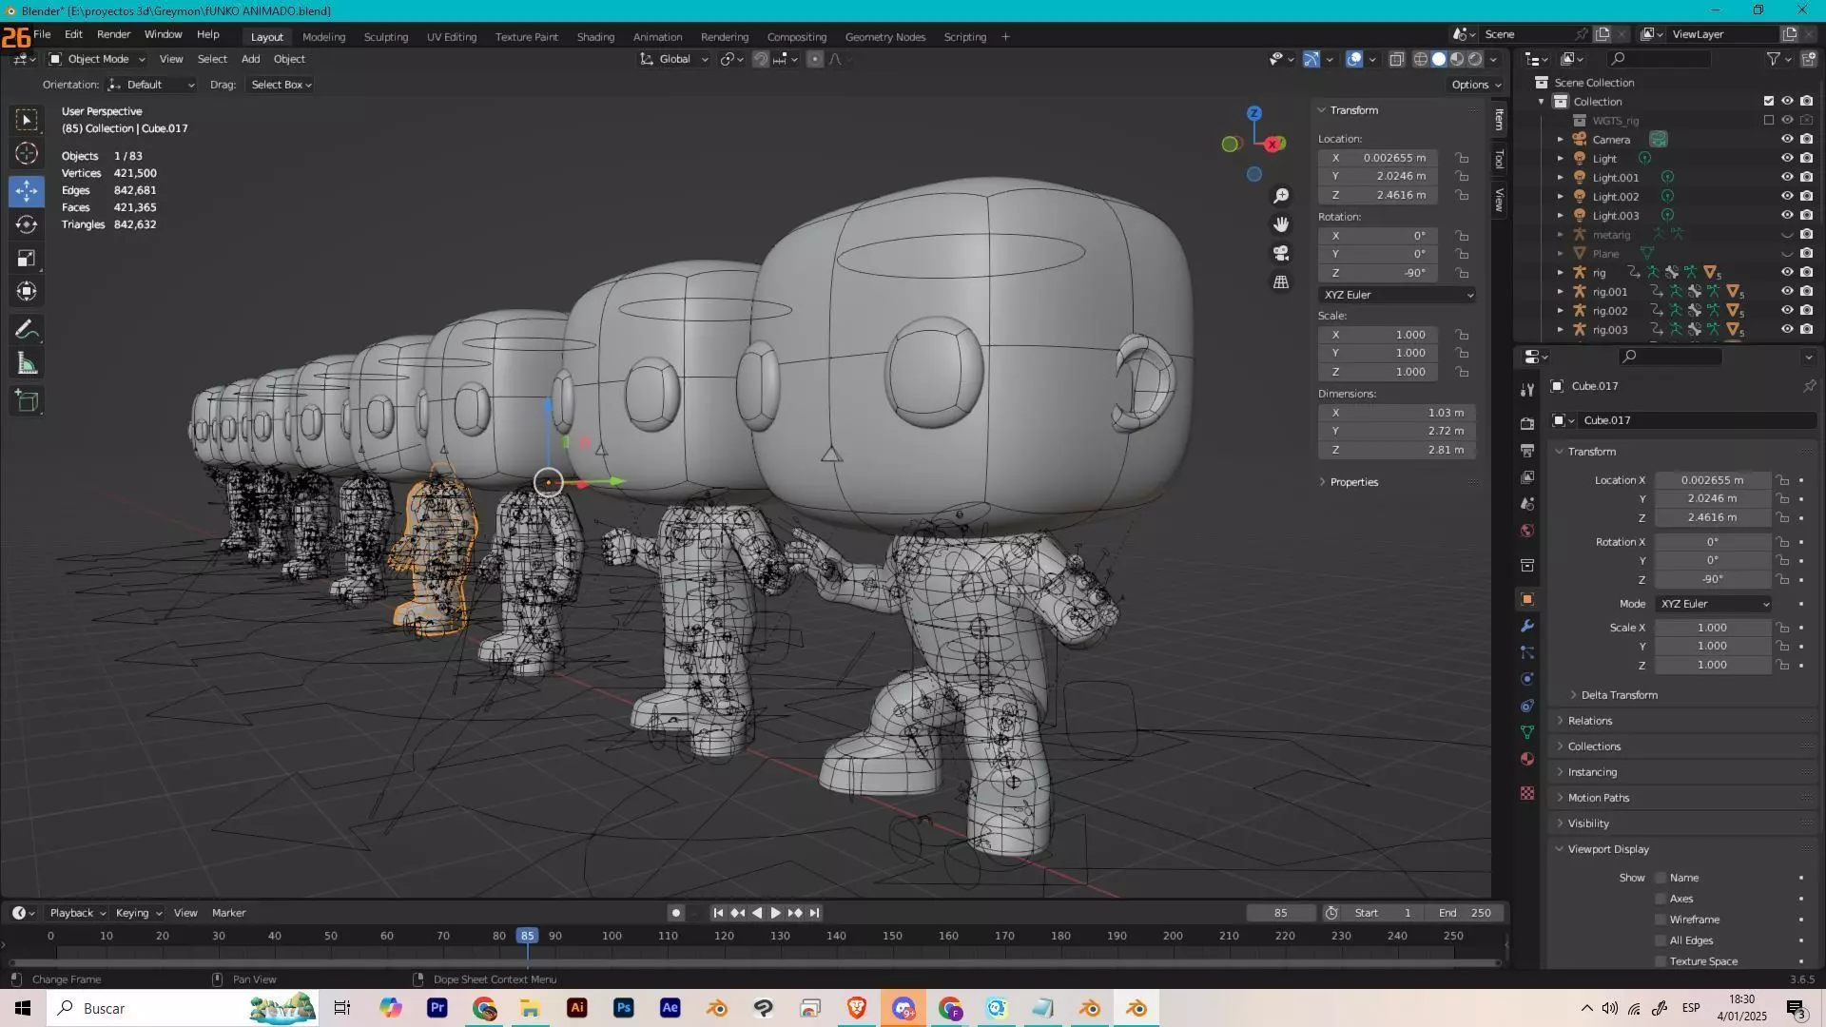The width and height of the screenshot is (1826, 1027).
Task: Select the Measure tool
Action: click(x=27, y=363)
